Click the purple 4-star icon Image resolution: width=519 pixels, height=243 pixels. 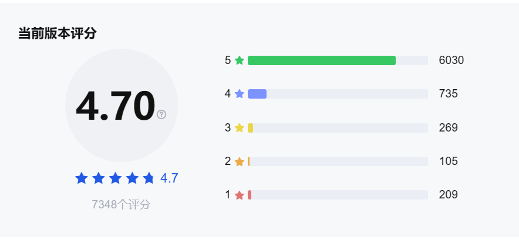240,94
